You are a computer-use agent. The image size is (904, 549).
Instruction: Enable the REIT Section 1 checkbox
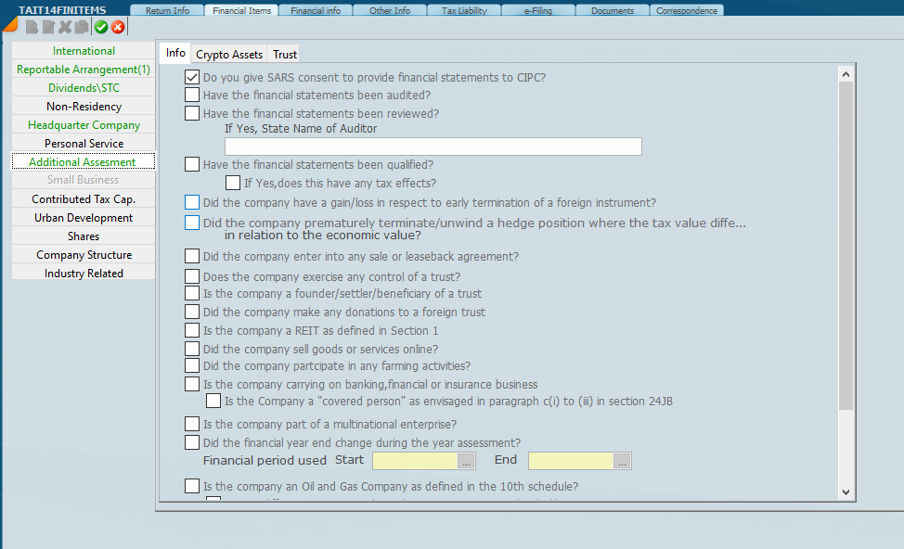click(192, 331)
